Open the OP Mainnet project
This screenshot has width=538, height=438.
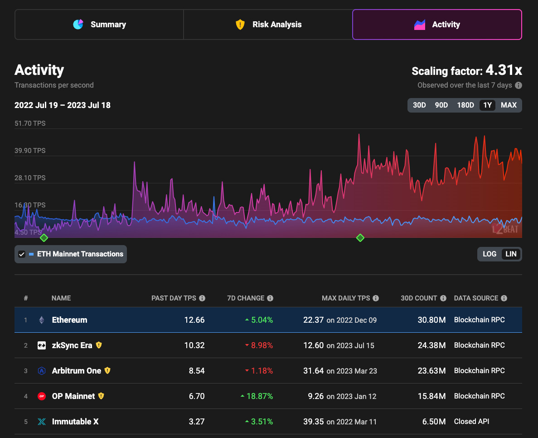[268, 396]
